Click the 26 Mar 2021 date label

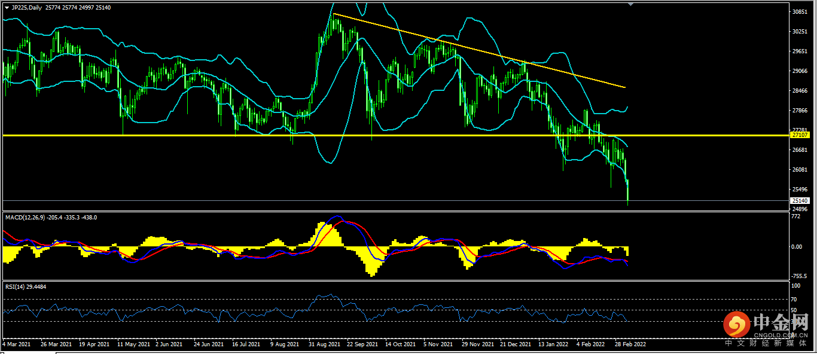tap(55, 344)
